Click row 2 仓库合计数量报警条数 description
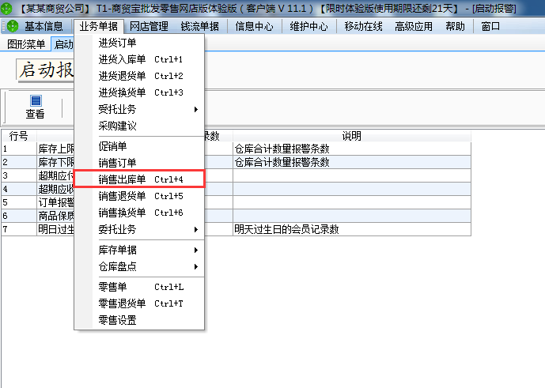Viewport: 545px width, 388px height. pos(352,162)
